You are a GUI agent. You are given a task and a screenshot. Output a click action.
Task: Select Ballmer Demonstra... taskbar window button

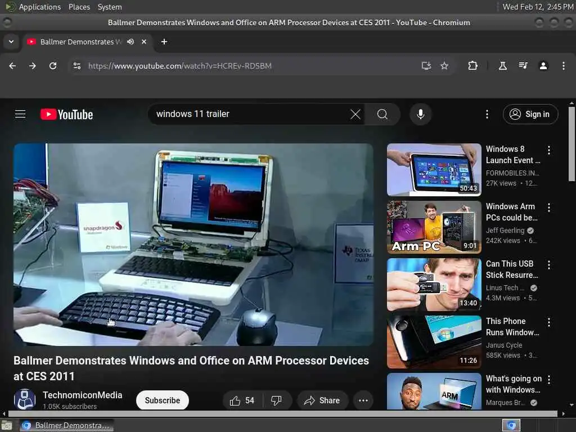pos(66,425)
